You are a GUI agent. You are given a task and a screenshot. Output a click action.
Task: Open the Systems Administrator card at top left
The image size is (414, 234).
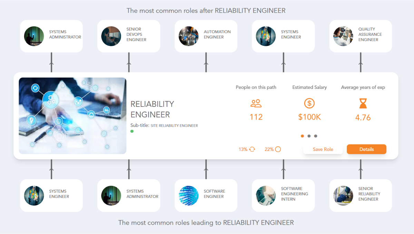pos(51,36)
